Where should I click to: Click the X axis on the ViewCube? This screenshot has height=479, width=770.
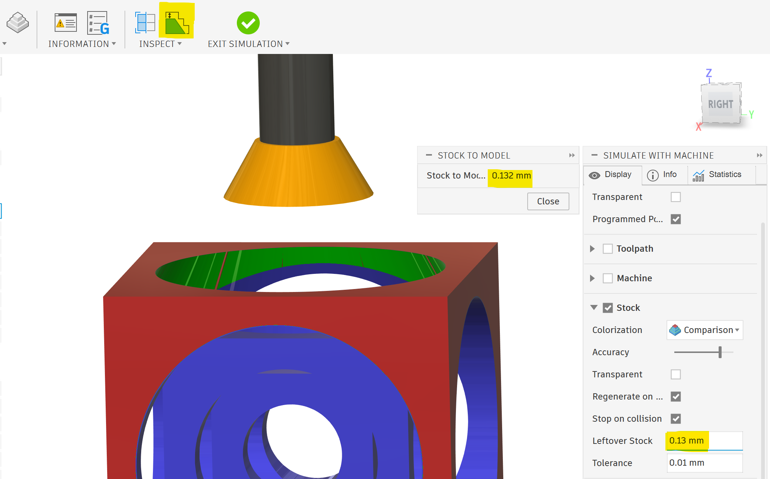[x=698, y=127]
